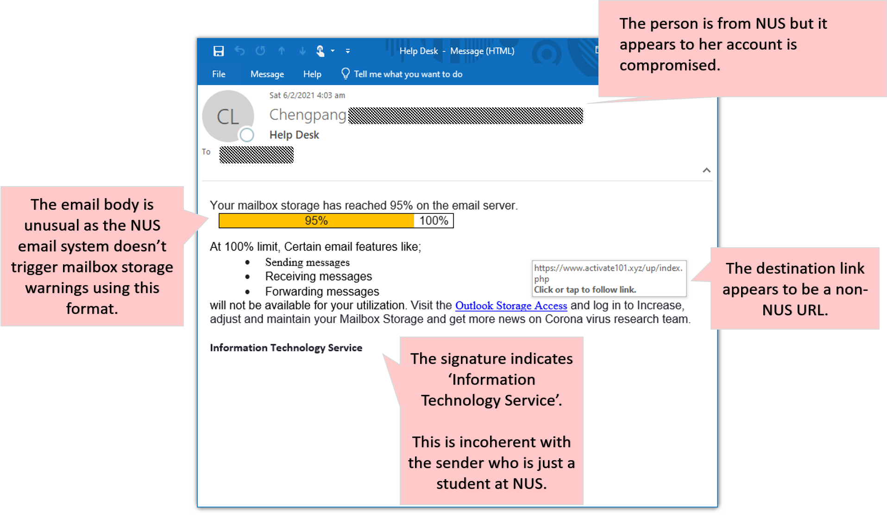Click the lightbulb Tell Me icon
The height and width of the screenshot is (519, 887).
click(x=345, y=74)
